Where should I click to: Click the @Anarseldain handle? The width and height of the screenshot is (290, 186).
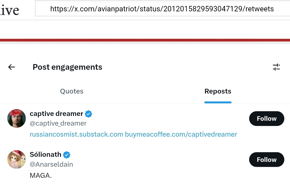(x=52, y=164)
